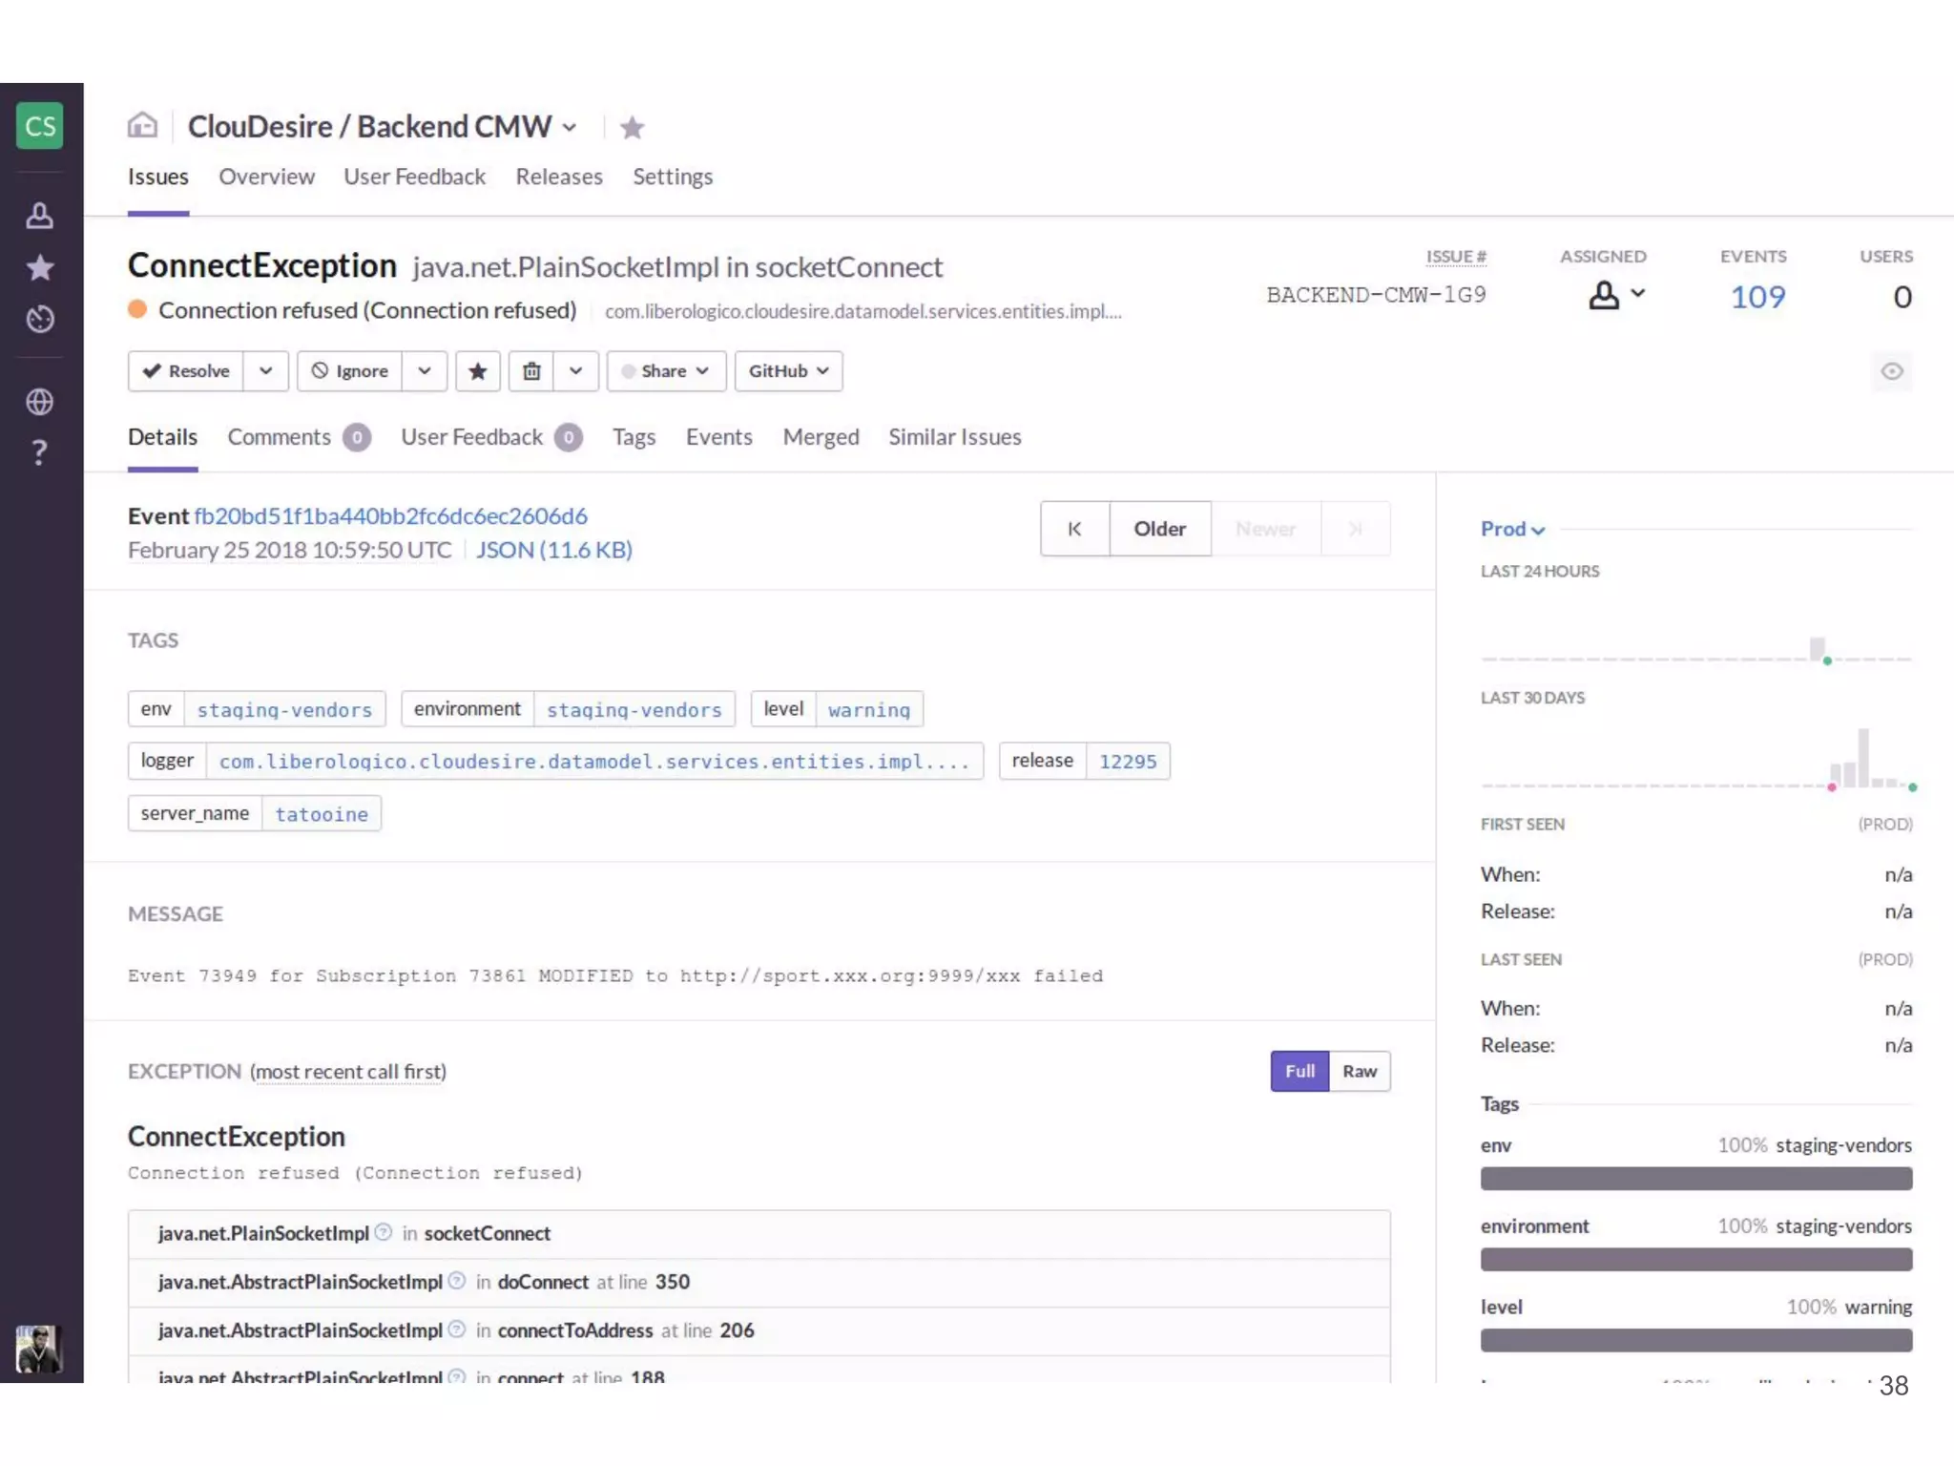Toggle bookmark star button next to Ignore
This screenshot has height=1466, width=1954.
(478, 371)
